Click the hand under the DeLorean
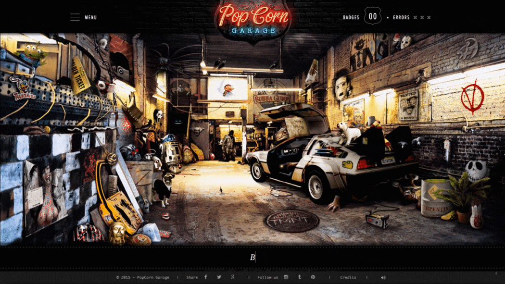Image resolution: width=505 pixels, height=284 pixels. pos(334,204)
